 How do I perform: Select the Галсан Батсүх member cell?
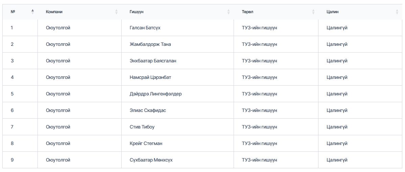[x=145, y=28]
